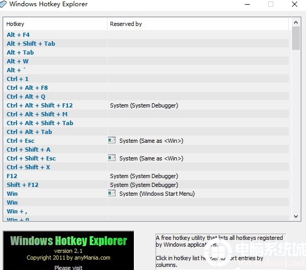The image size is (306, 270).
Task: Click the scrollbar down arrow
Action: pyautogui.click(x=296, y=217)
